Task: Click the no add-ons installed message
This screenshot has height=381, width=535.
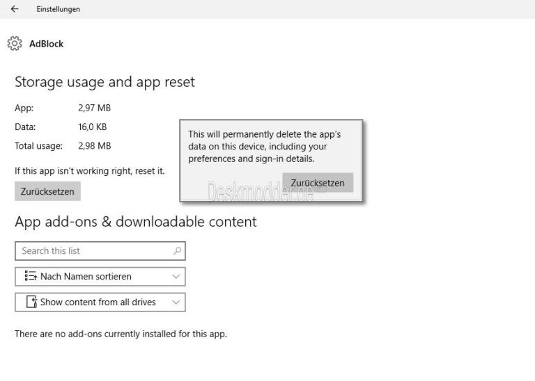Action: point(121,334)
